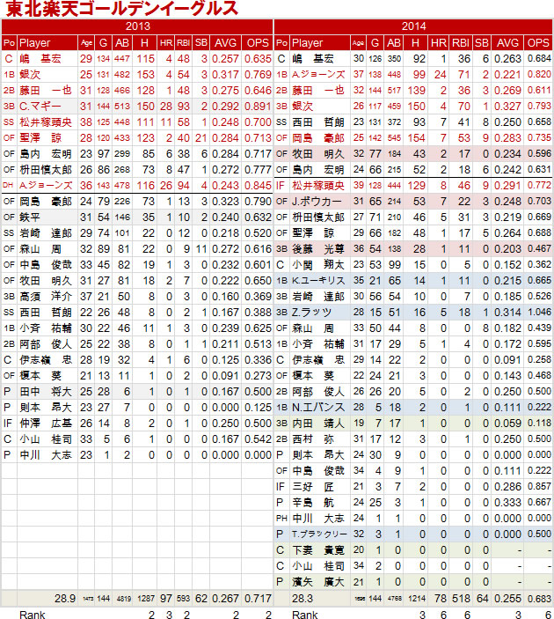Click A.ジョーンズ in the 2013 table
The image size is (554, 619).
(x=46, y=186)
